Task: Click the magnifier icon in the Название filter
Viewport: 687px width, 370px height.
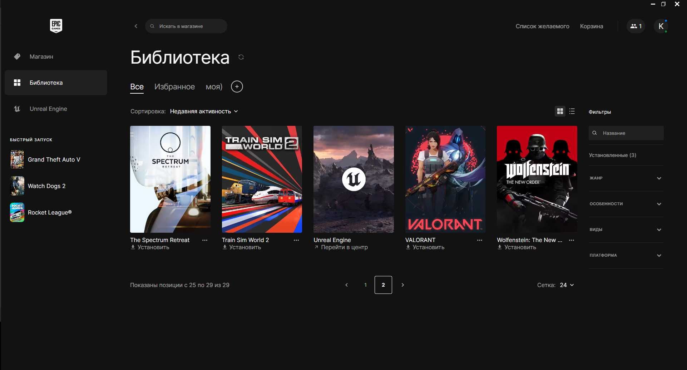Action: point(595,133)
